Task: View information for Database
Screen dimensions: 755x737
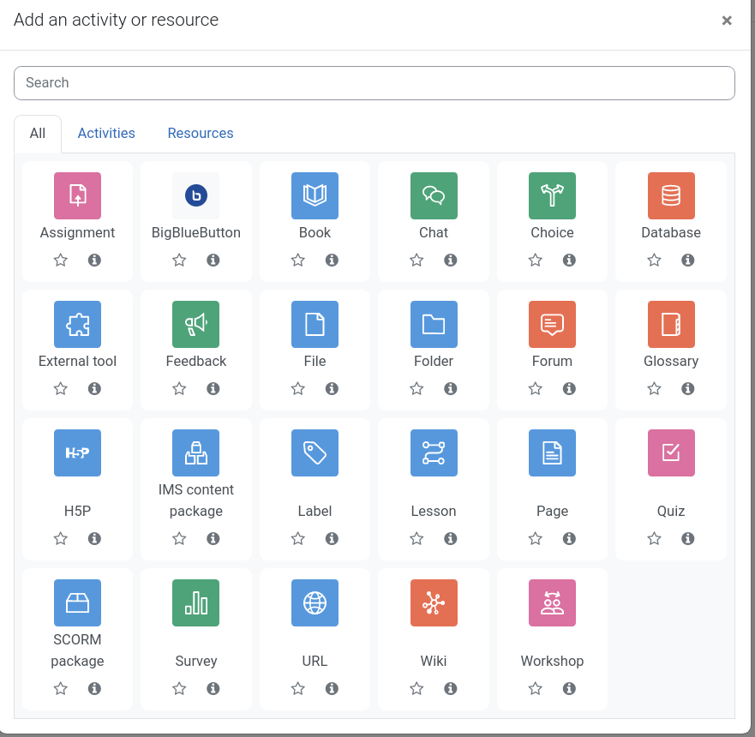Action: point(688,260)
